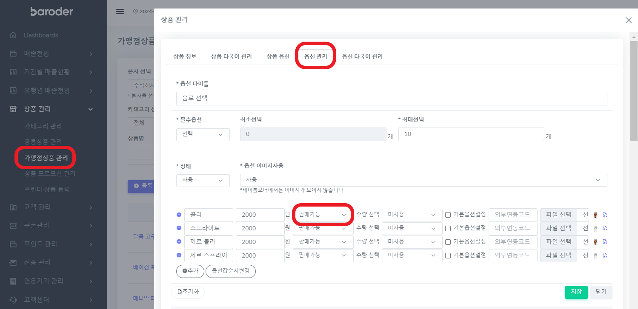The image size is (638, 309).
Task: Remove the 콜라 option row with minus icon
Action: (x=179, y=215)
